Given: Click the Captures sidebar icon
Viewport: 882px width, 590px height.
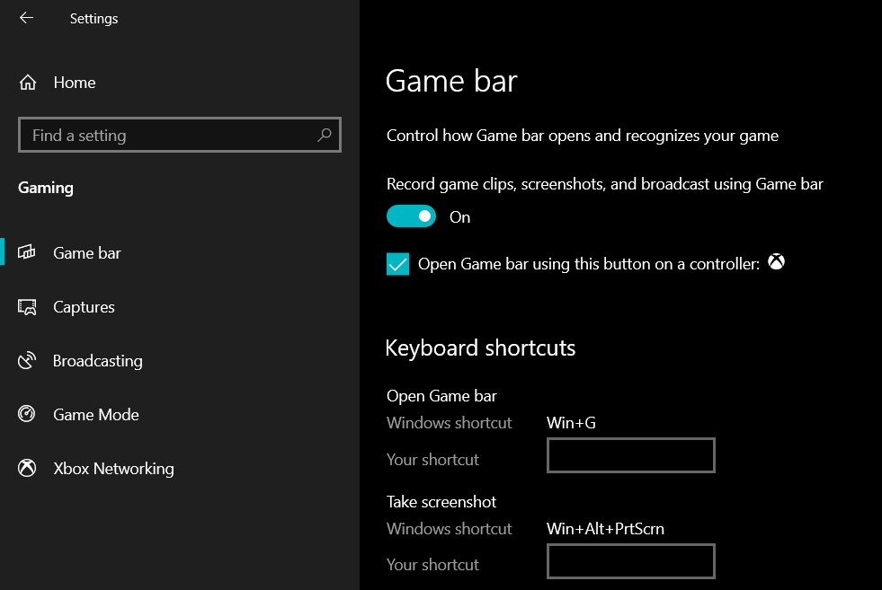Looking at the screenshot, I should pyautogui.click(x=27, y=307).
